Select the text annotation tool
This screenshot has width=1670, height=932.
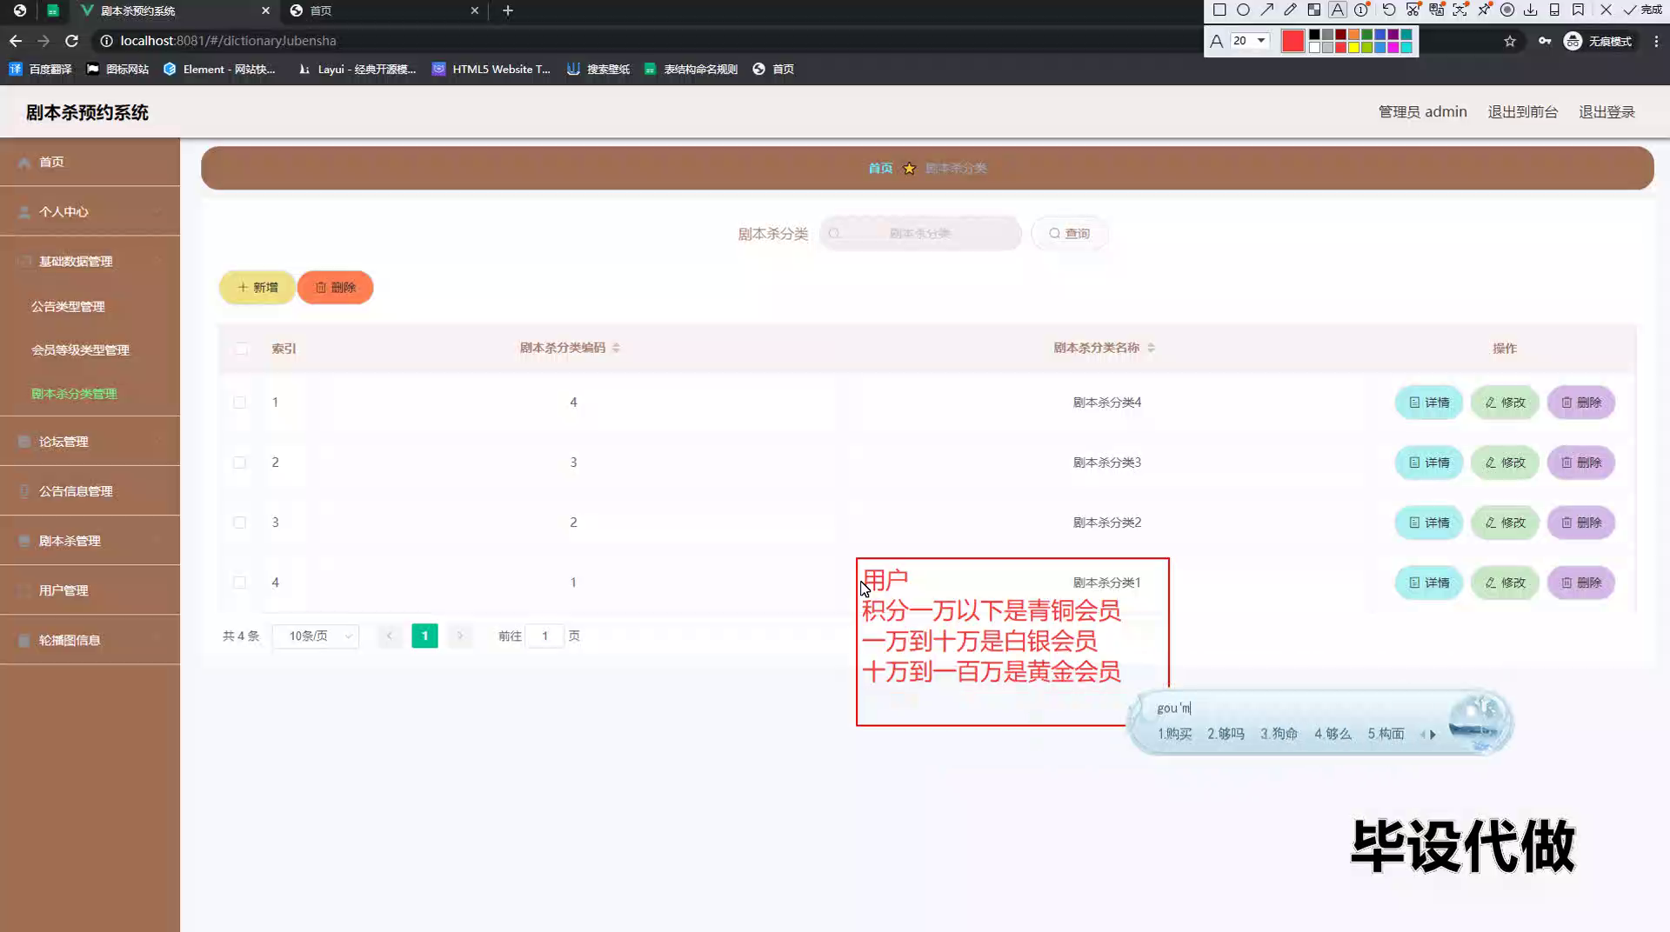coord(1338,10)
